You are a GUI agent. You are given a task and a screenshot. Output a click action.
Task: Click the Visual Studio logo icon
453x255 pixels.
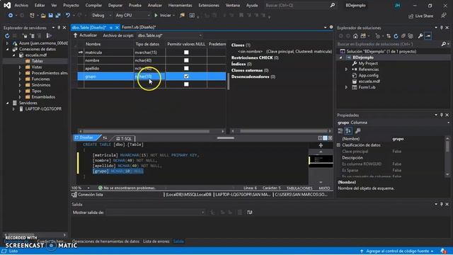coord(7,5)
